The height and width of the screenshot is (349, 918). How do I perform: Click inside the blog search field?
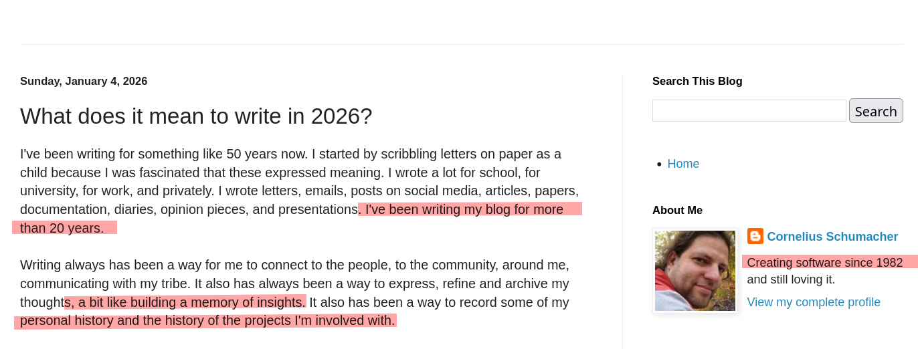tap(749, 111)
